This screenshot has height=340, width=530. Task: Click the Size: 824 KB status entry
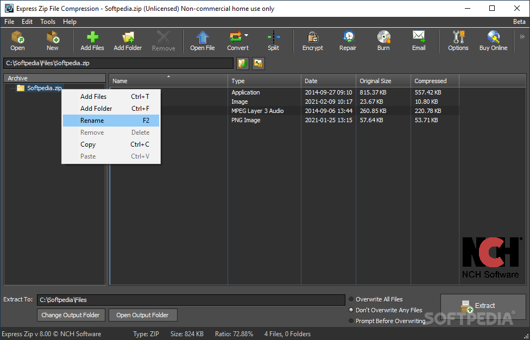[187, 334]
